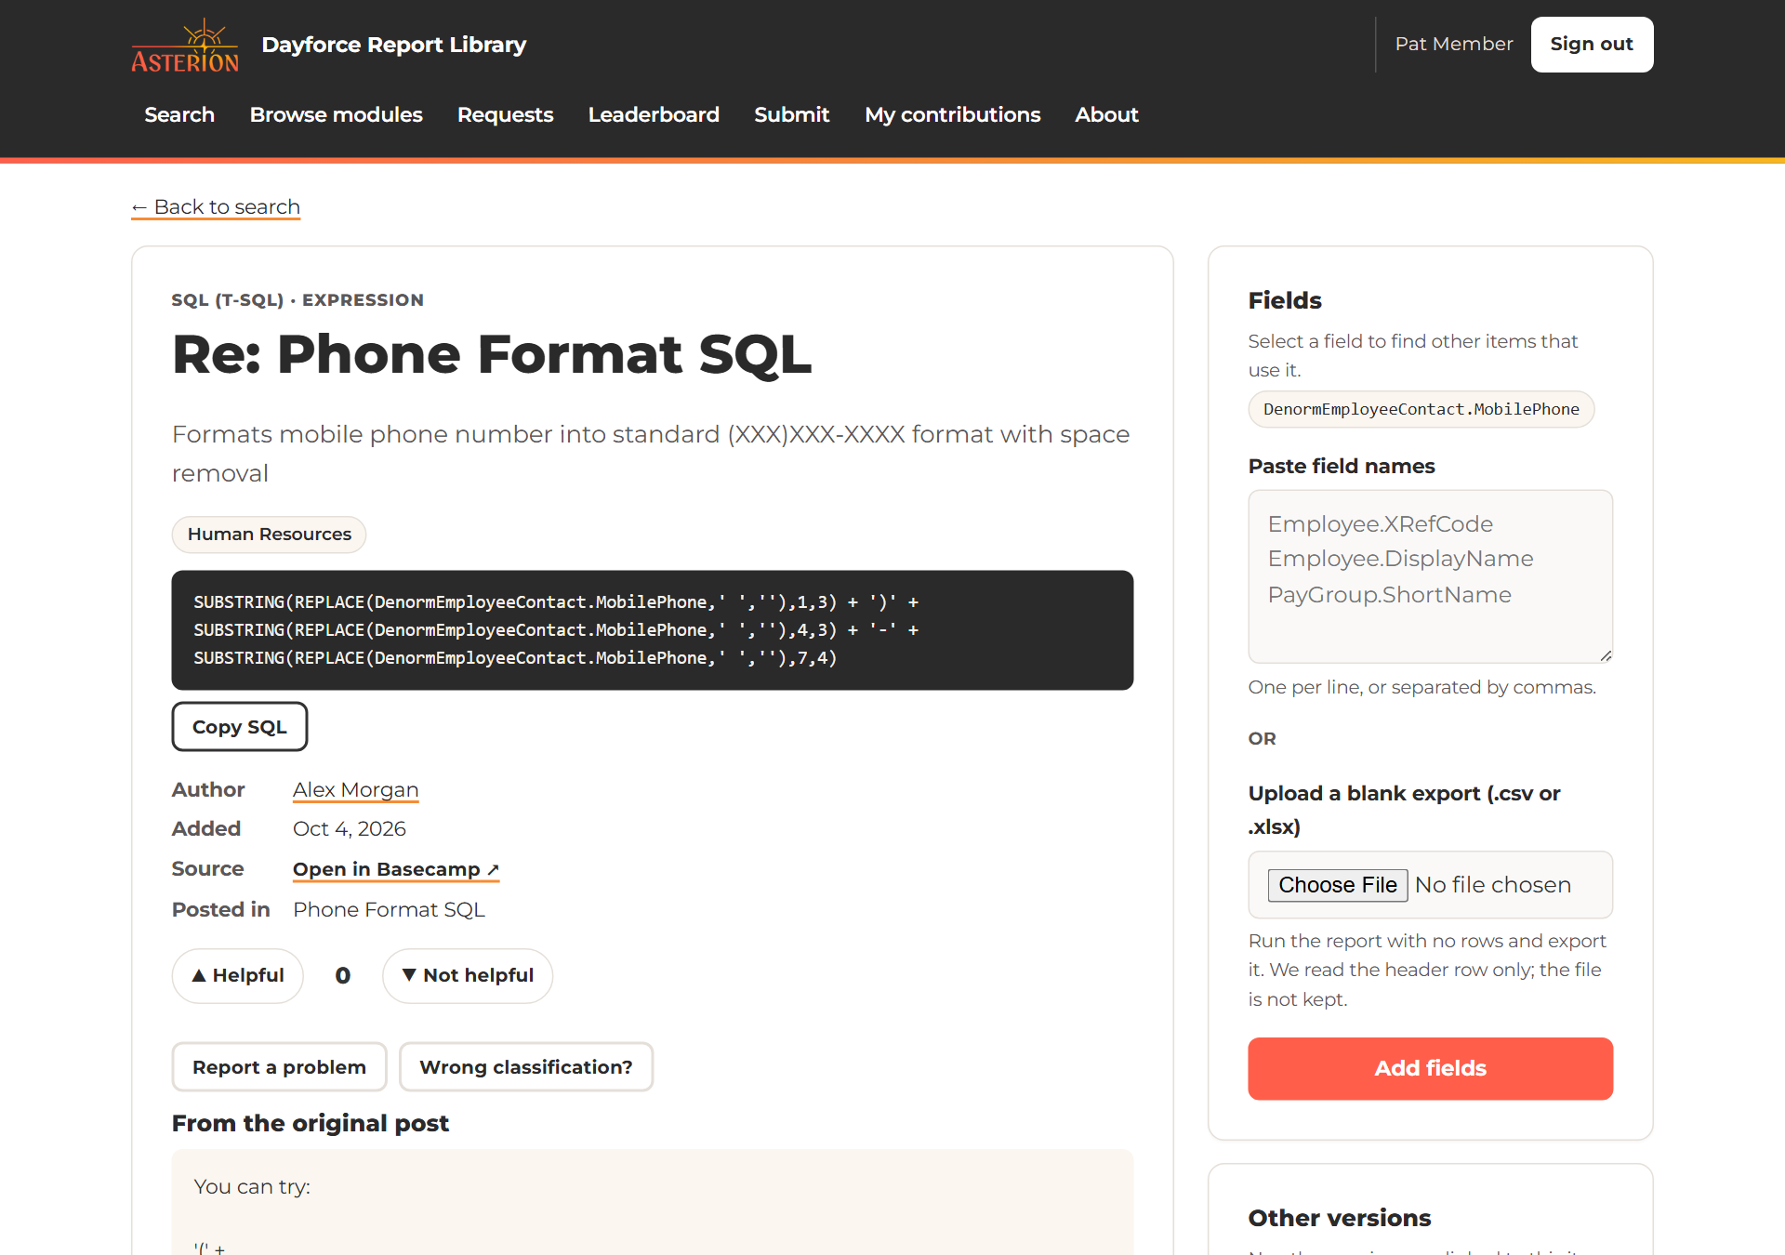The width and height of the screenshot is (1785, 1255).
Task: Click the 'SQL (T-SQL) · EXPRESSION' label
Action: pyautogui.click(x=297, y=299)
